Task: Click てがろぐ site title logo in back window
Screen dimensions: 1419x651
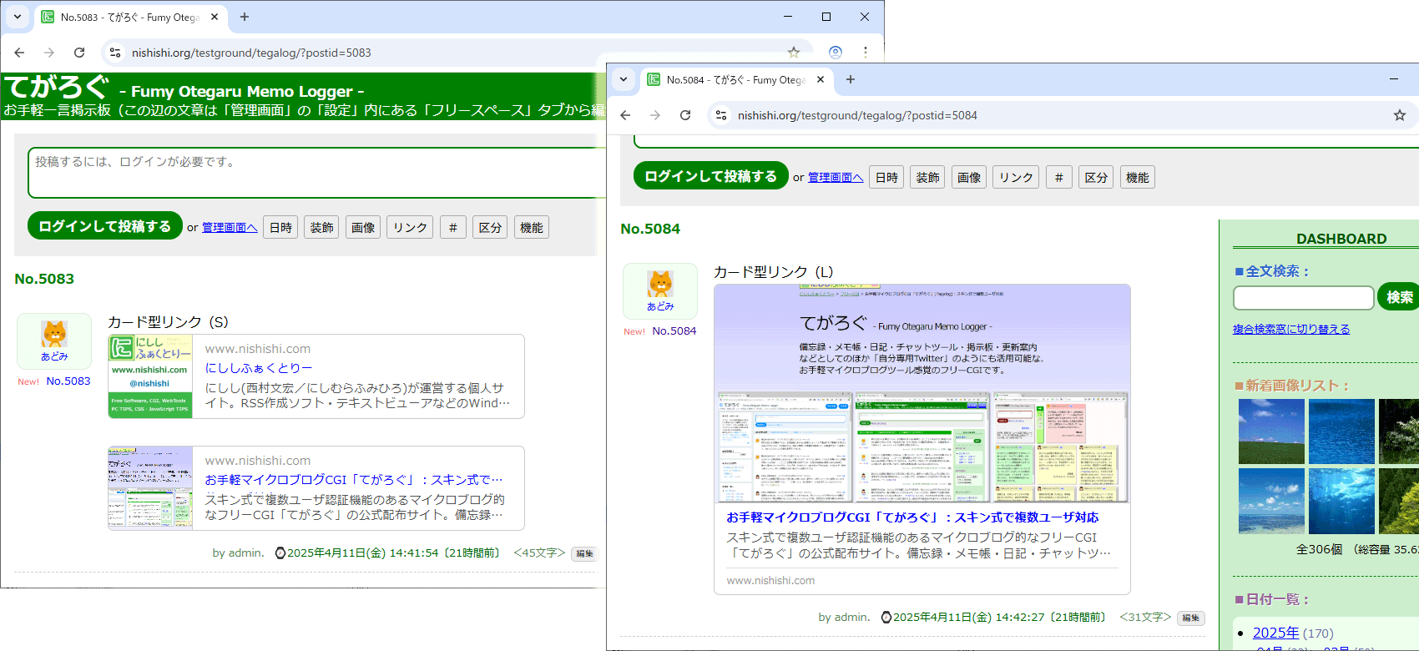Action: [56, 87]
